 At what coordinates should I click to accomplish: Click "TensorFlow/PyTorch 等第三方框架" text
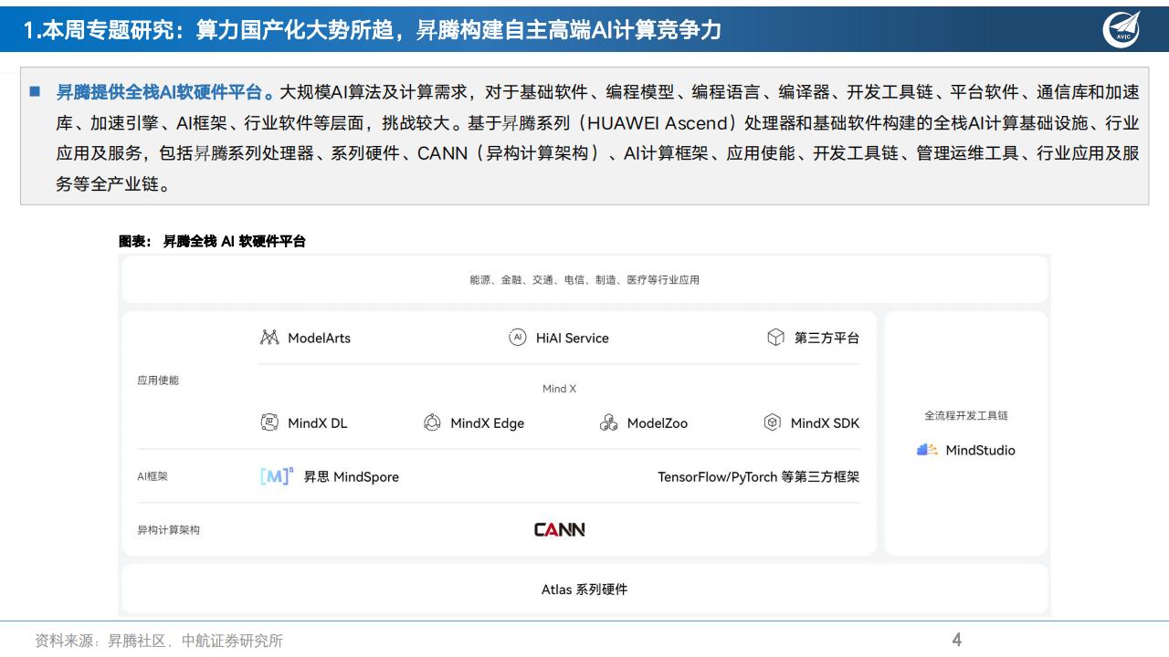(759, 477)
